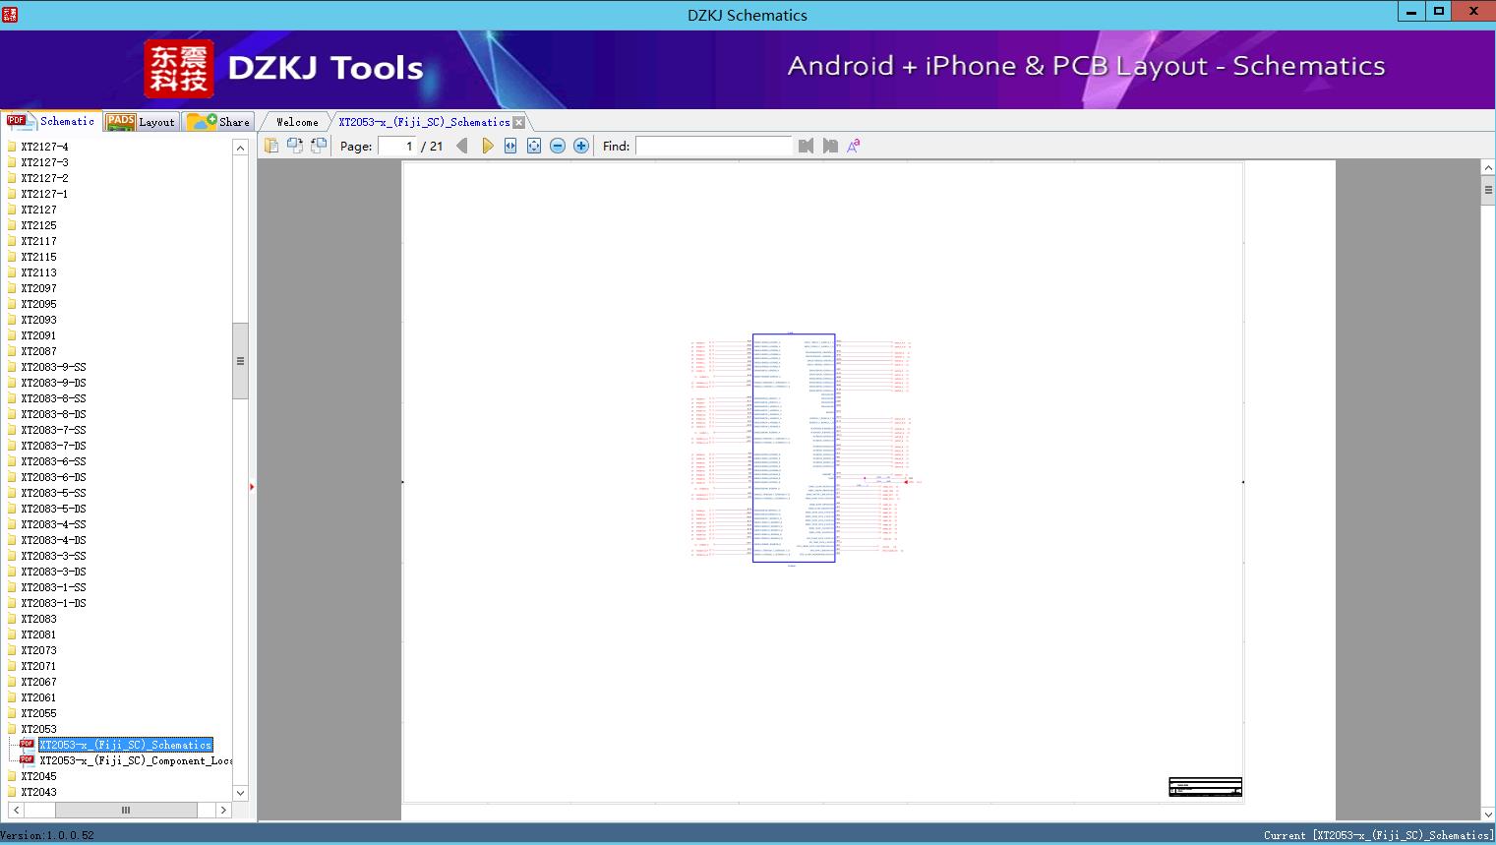Select the XT2043 folder
Screen dimensions: 1496x845
coord(38,792)
